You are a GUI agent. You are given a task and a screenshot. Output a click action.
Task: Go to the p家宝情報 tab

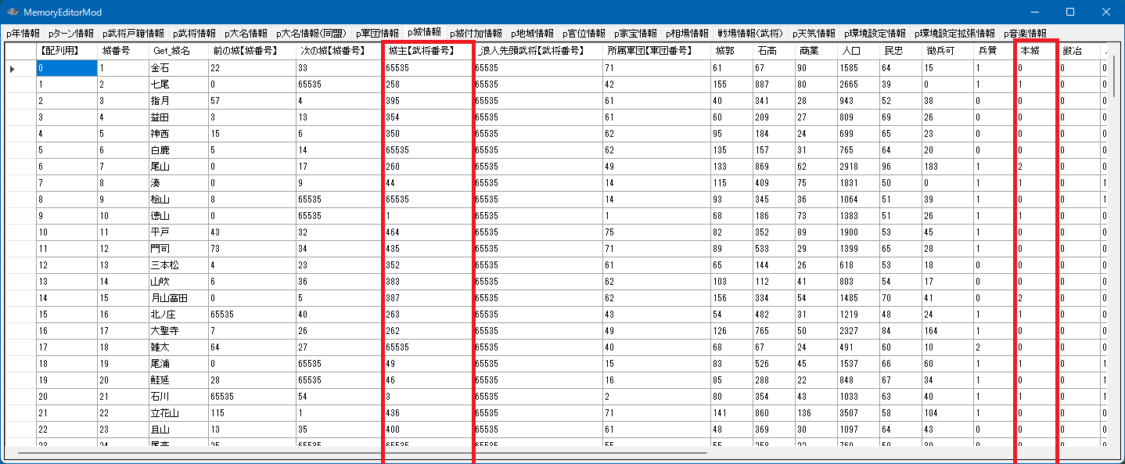635,34
